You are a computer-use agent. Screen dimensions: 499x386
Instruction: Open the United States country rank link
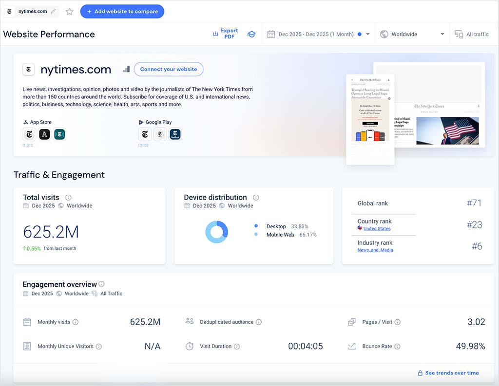coord(377,228)
